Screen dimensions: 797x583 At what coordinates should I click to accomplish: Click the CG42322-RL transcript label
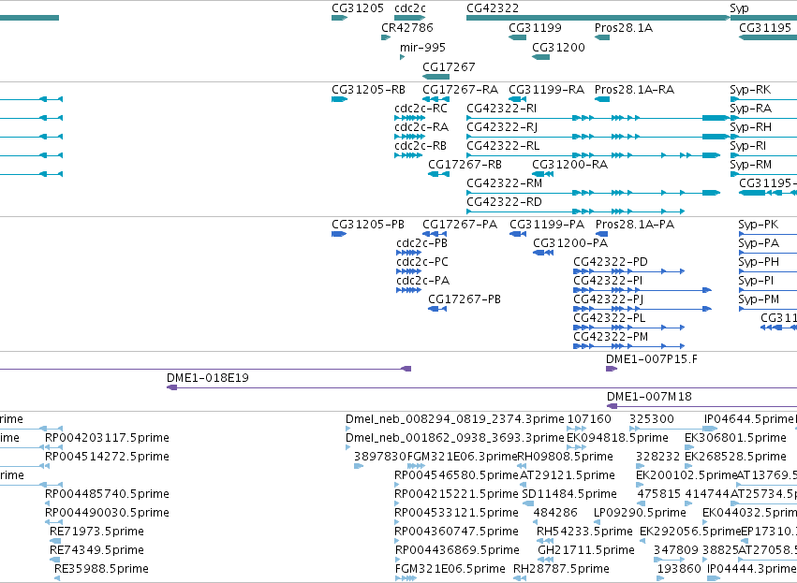(503, 146)
